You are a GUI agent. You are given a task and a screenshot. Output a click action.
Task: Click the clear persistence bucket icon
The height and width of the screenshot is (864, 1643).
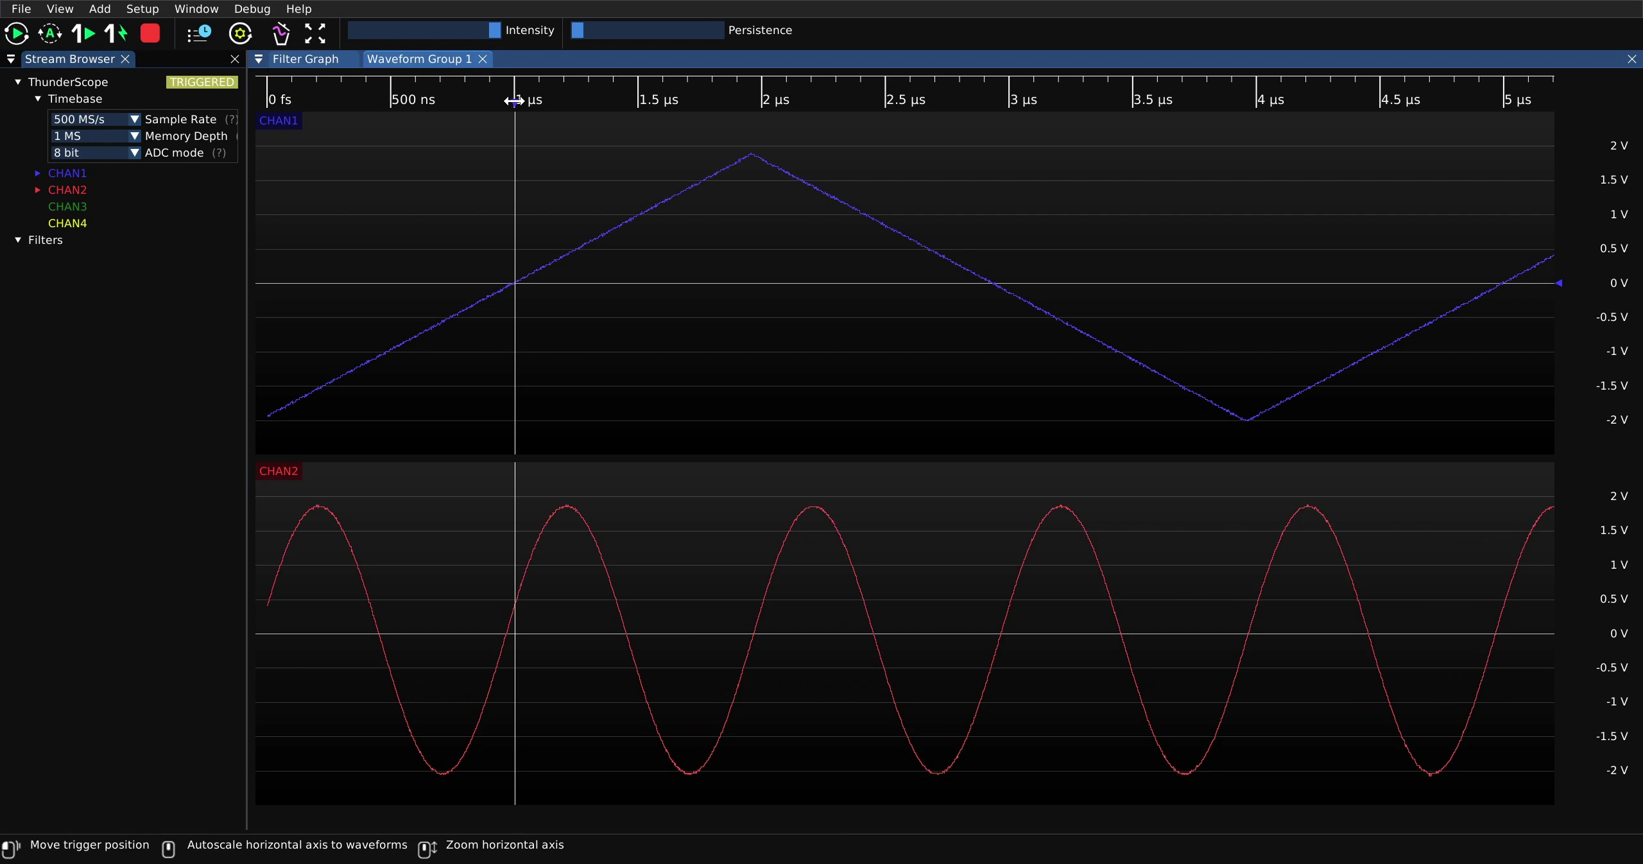(280, 33)
